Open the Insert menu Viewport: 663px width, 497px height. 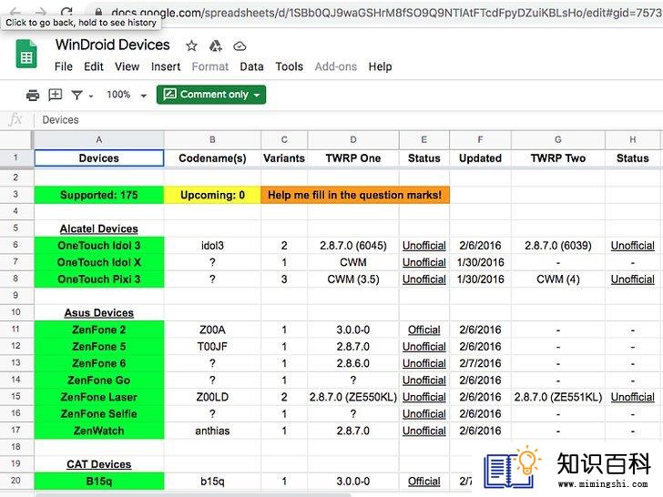pyautogui.click(x=166, y=66)
